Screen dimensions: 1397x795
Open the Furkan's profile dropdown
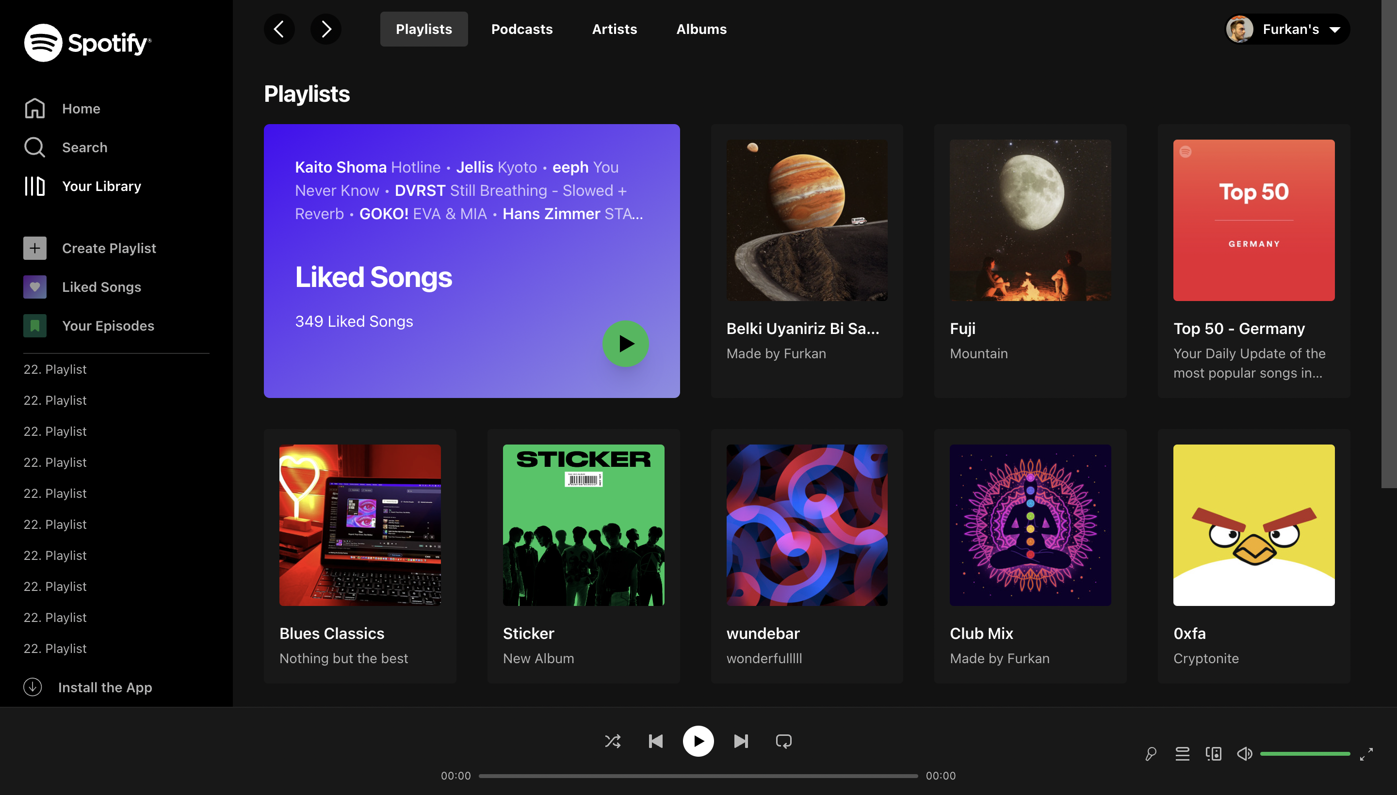coord(1287,29)
